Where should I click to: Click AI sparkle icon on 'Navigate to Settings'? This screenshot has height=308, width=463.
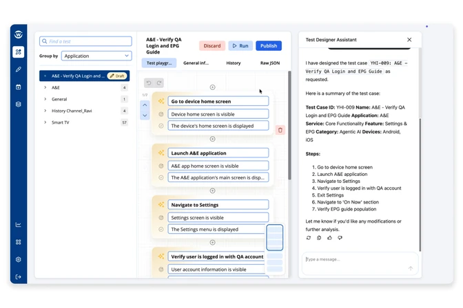pos(161,205)
